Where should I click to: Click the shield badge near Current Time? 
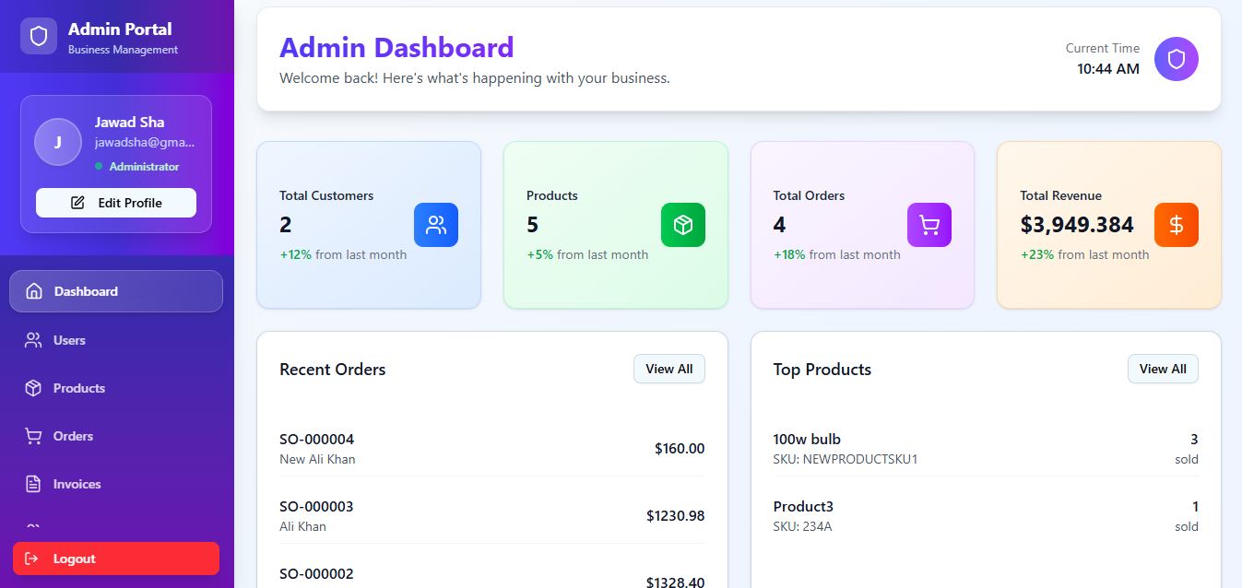tap(1176, 58)
